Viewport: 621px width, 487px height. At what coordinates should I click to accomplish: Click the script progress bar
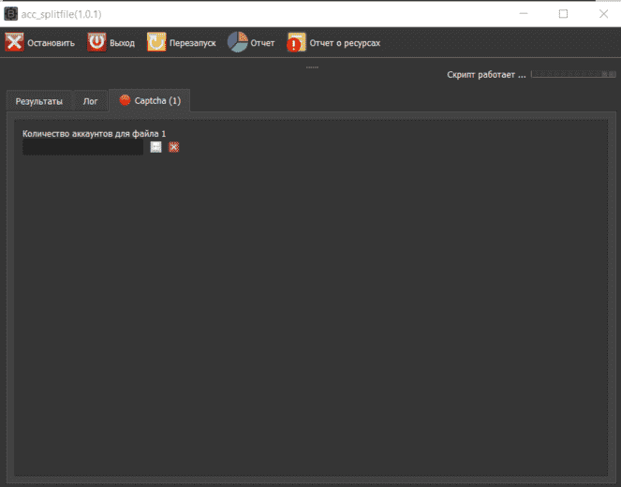(x=573, y=74)
